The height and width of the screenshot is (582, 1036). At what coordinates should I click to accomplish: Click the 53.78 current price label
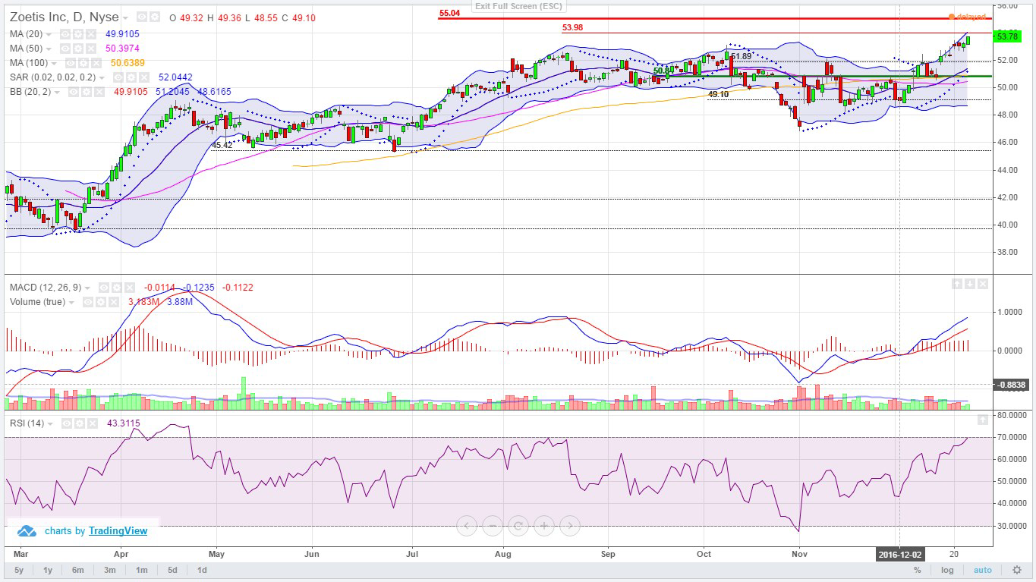[x=1008, y=36]
